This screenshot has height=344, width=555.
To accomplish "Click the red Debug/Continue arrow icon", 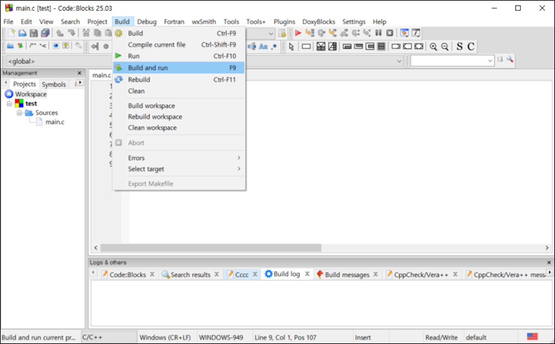I will tap(298, 33).
